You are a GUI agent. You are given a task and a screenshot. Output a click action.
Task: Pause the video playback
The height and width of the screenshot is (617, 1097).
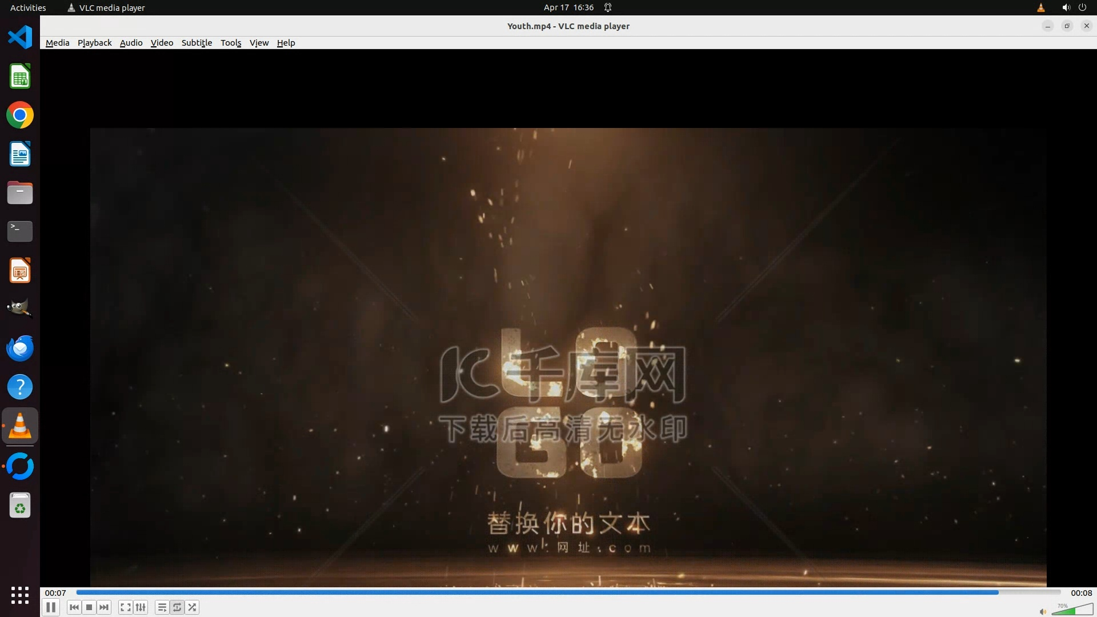coord(51,607)
